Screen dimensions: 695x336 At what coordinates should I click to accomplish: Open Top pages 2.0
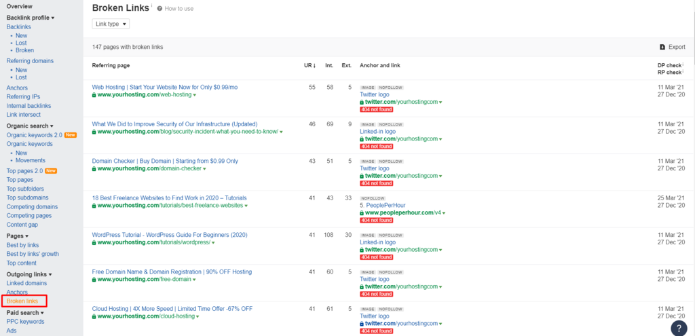[25, 170]
